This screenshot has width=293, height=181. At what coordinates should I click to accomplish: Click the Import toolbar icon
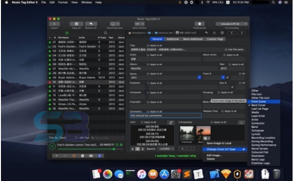tap(54, 24)
